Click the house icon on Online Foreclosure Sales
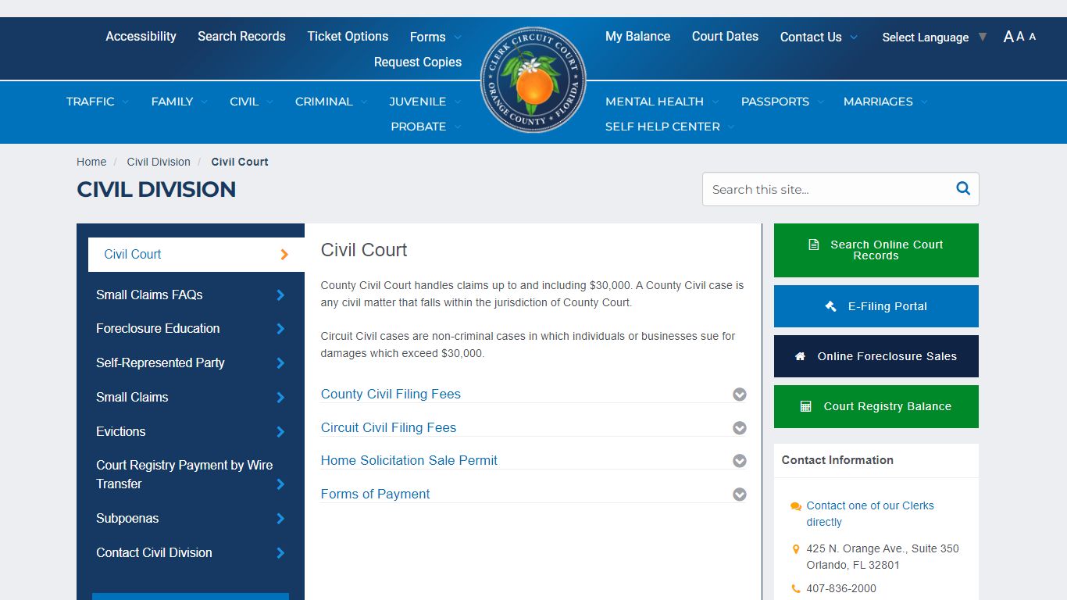The height and width of the screenshot is (600, 1067). click(x=800, y=356)
